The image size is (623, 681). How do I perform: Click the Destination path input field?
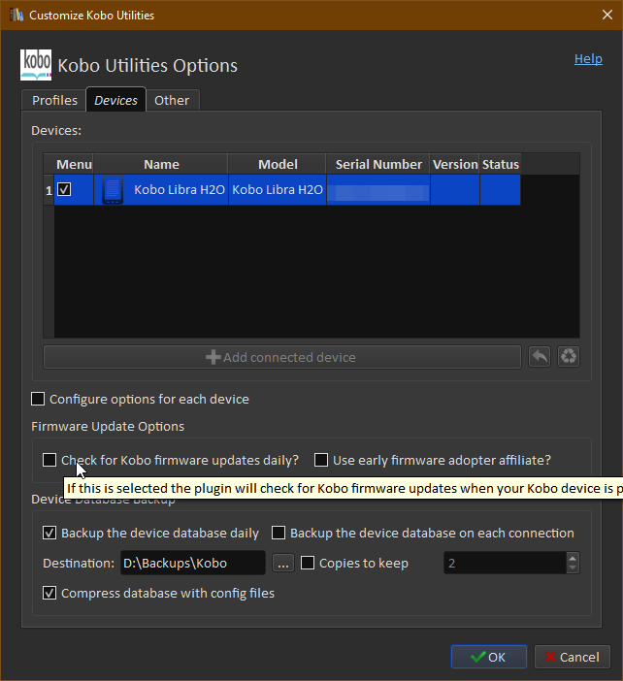[193, 563]
